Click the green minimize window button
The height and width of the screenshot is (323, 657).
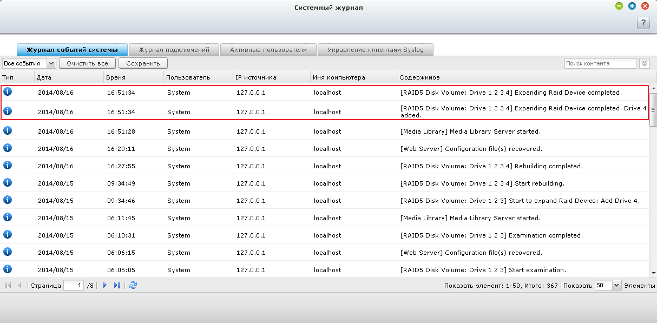619,6
